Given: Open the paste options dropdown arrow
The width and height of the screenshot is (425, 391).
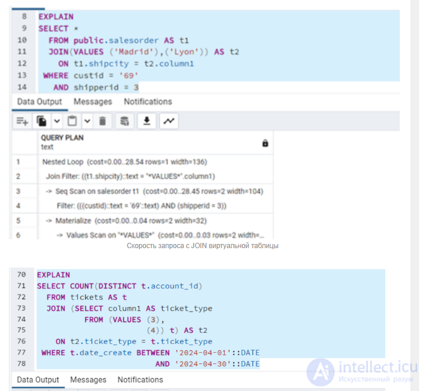Looking at the screenshot, I should pyautogui.click(x=87, y=121).
